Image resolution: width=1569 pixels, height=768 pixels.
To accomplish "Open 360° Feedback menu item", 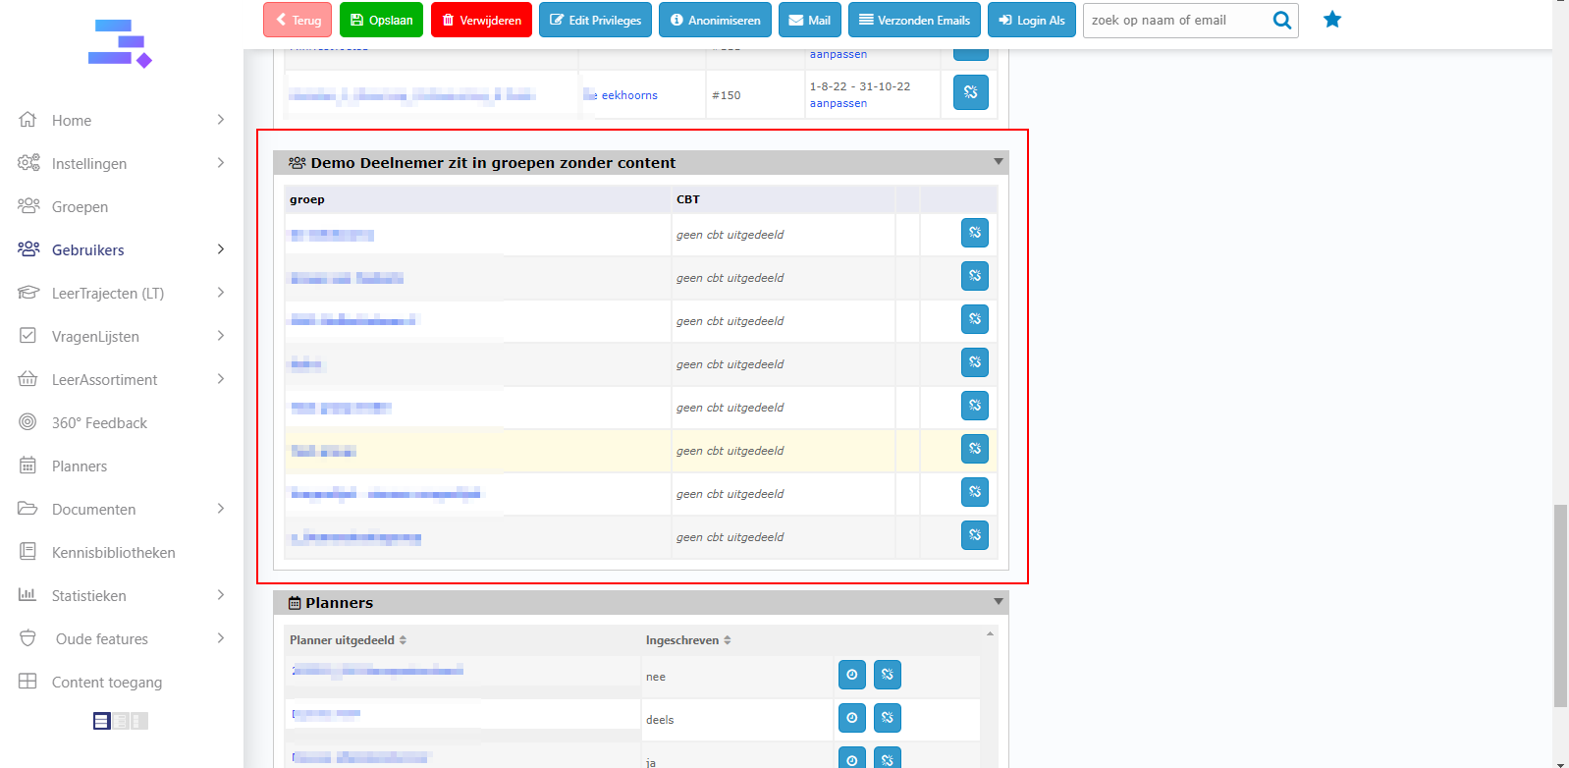I will coord(99,423).
